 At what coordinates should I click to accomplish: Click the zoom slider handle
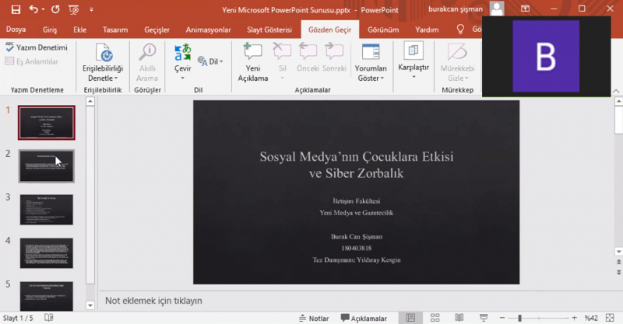coord(519,318)
